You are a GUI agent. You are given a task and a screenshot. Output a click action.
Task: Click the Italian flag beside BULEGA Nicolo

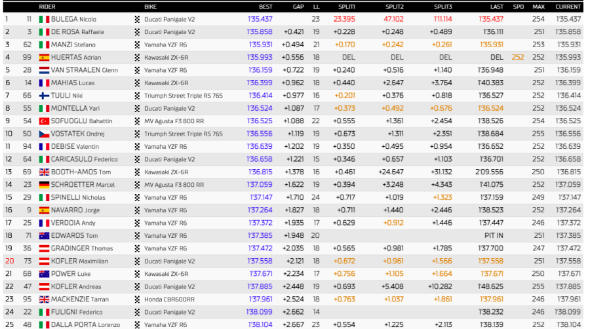click(44, 19)
